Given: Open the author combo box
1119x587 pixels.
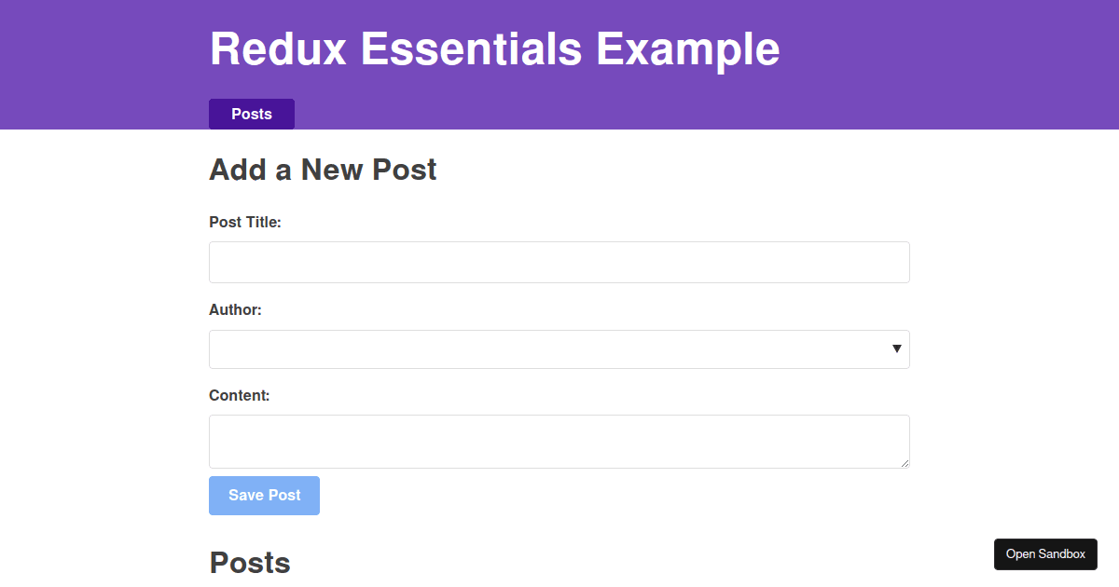Looking at the screenshot, I should point(559,348).
